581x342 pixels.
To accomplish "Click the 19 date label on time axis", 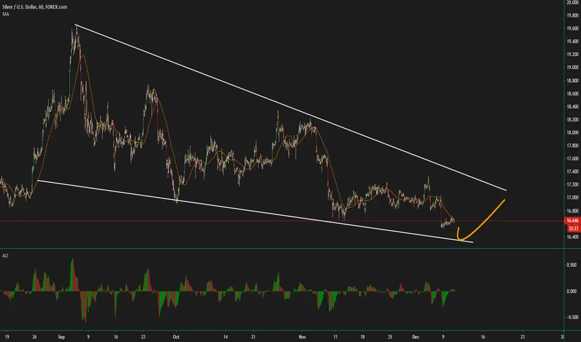I will click(x=7, y=337).
